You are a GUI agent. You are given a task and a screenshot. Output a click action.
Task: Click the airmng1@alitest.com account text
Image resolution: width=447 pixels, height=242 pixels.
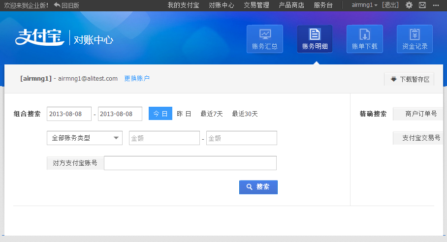(88, 79)
